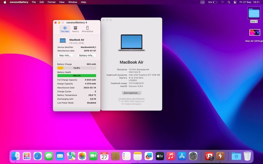The height and width of the screenshot is (164, 263).
Task: Open System Settings from the Dock
Action: click(193, 156)
